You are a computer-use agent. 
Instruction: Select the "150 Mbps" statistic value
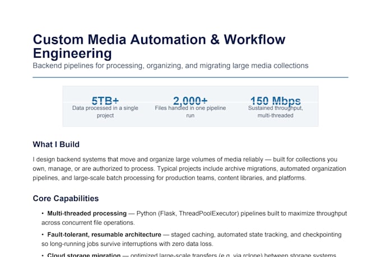coord(276,100)
